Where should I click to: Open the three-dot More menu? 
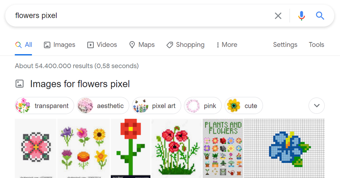pyautogui.click(x=226, y=45)
